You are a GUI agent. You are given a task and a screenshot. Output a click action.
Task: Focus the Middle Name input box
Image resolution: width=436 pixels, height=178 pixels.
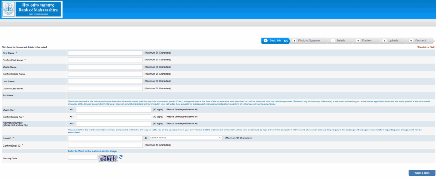(105, 67)
